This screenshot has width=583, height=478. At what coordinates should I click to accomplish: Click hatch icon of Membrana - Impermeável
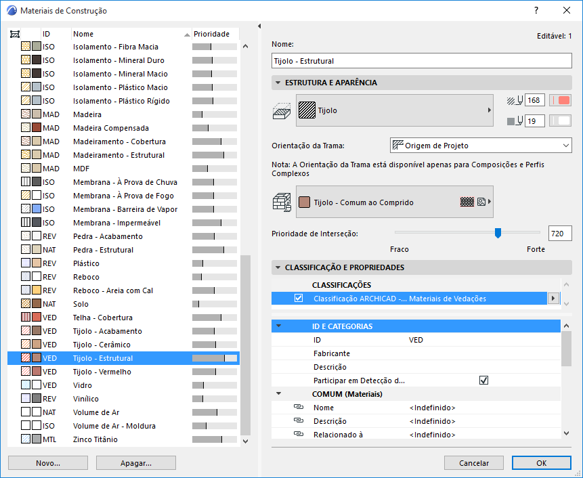click(x=26, y=223)
